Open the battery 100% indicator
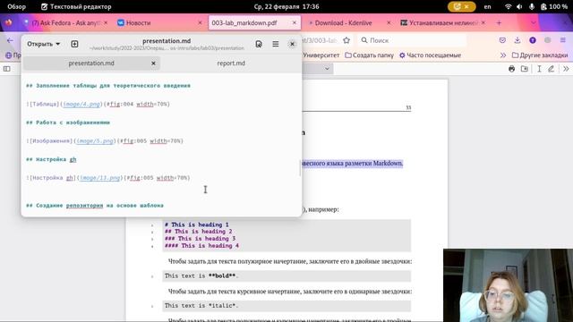 tap(554, 6)
